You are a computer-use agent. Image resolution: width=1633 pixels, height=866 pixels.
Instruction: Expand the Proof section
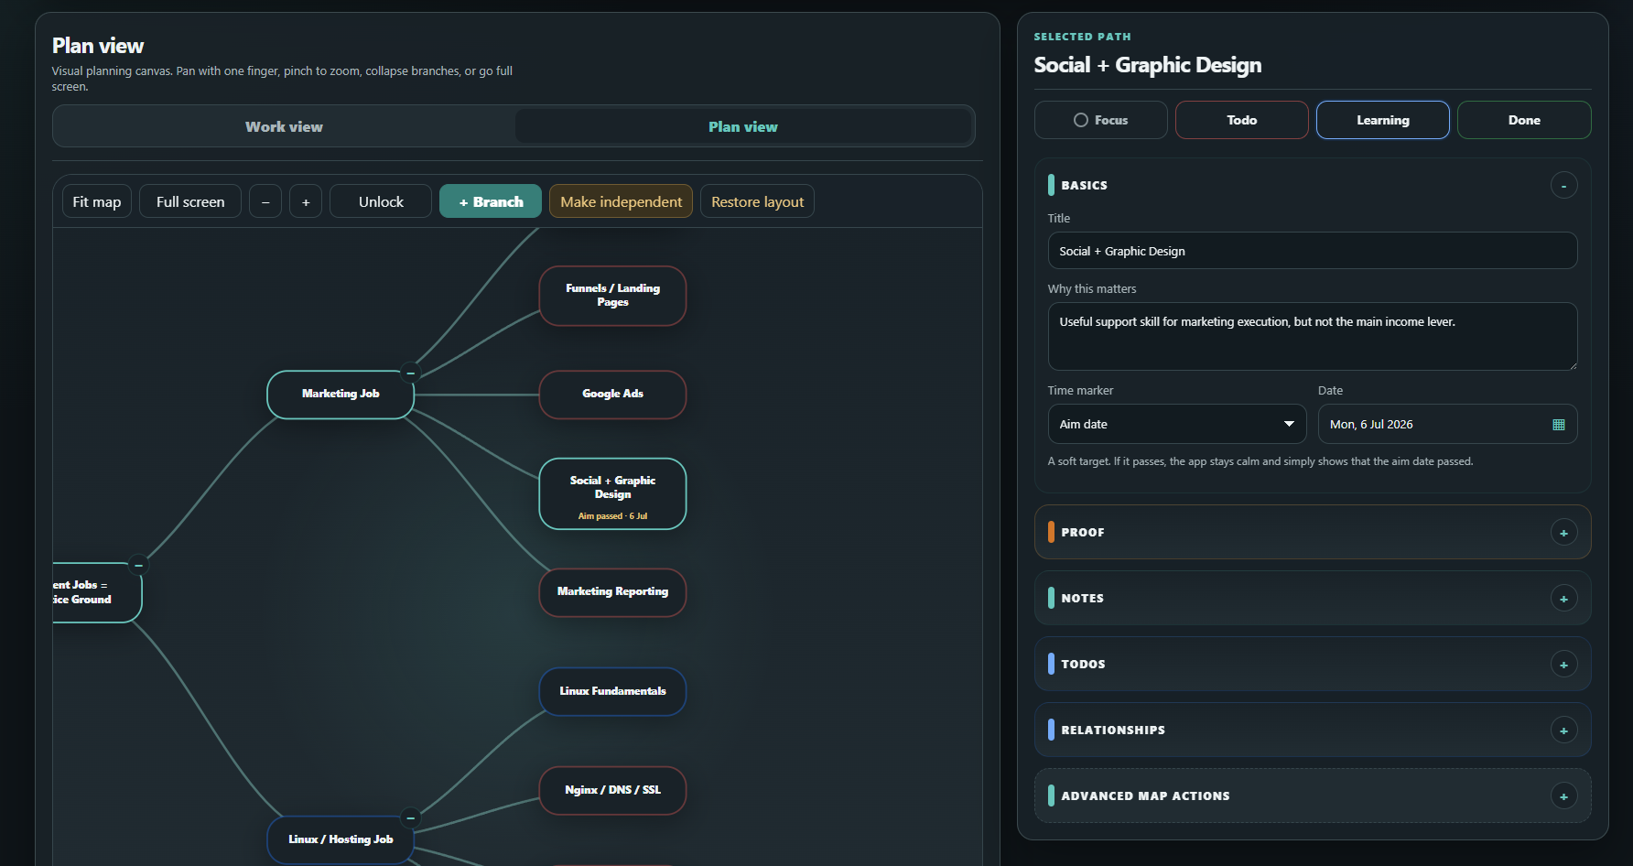1563,533
